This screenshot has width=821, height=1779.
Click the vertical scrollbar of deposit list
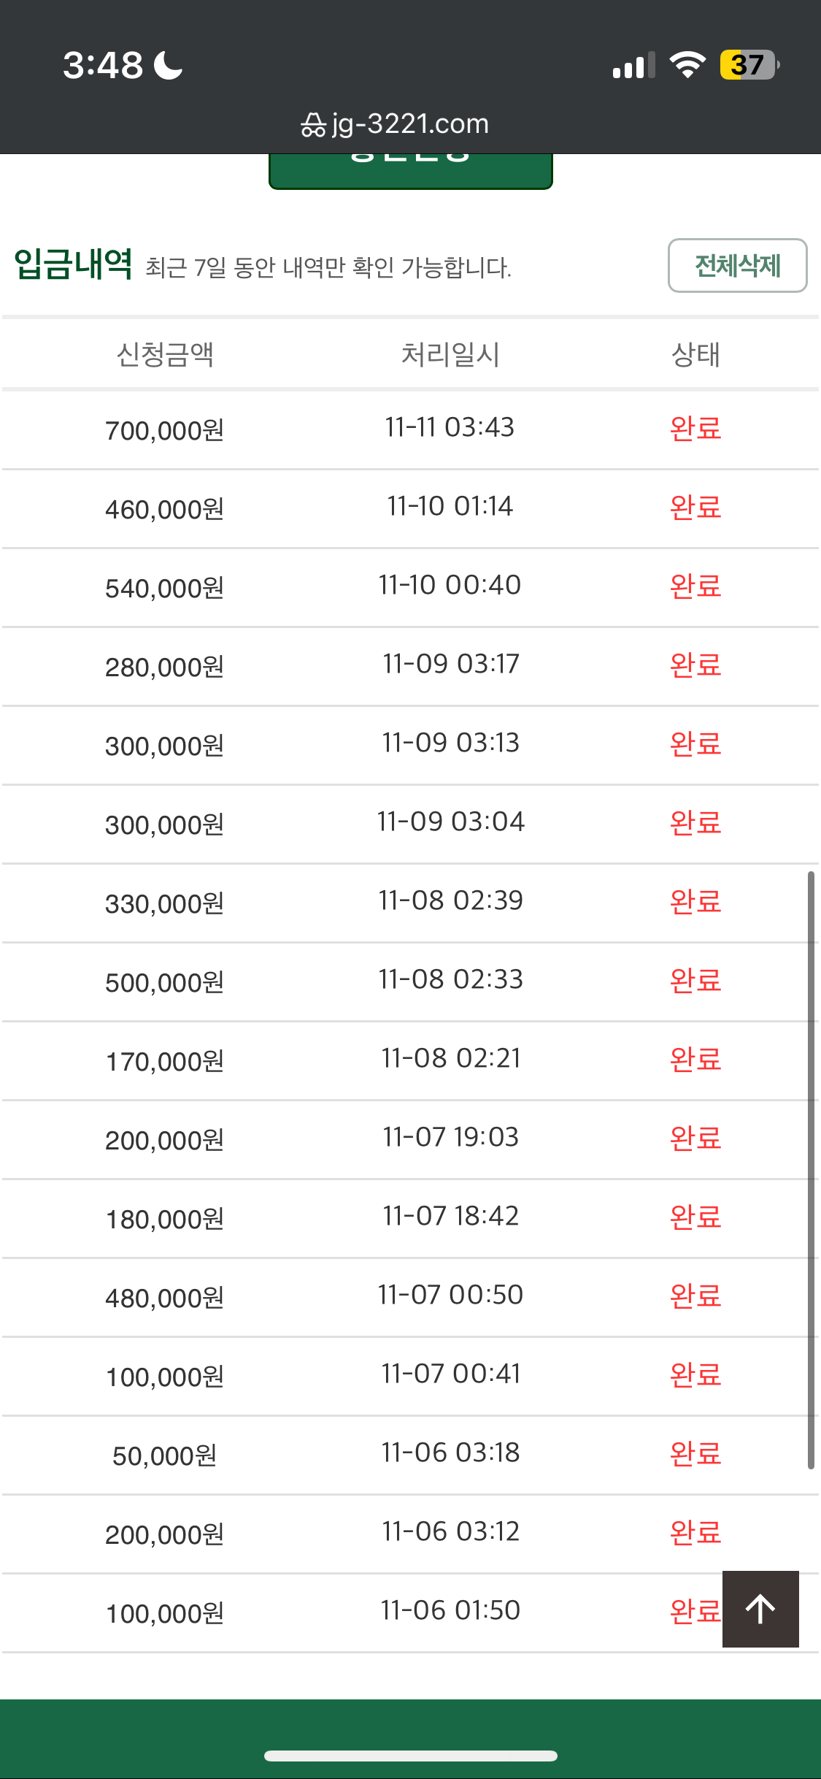coord(811,1169)
